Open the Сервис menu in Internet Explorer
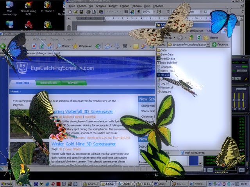Screen dimensions: 250x187 (x=54, y=39)
